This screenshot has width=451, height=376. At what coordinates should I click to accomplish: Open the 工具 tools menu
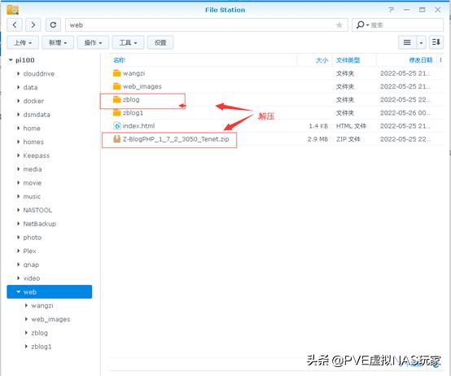click(128, 42)
